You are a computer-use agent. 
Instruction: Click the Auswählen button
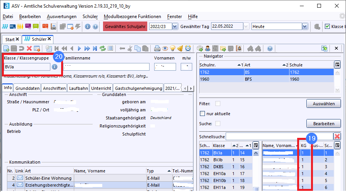[x=323, y=104]
